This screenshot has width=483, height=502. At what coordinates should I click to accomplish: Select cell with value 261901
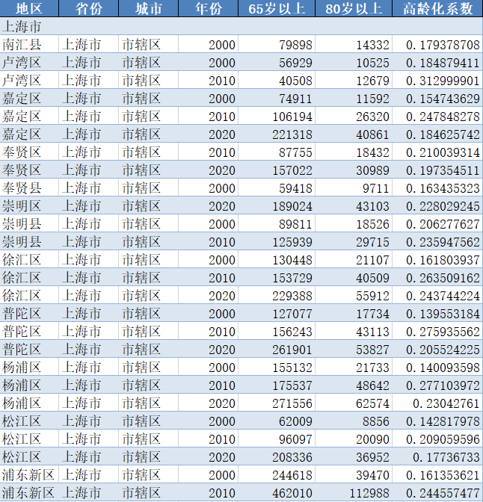tap(277, 349)
